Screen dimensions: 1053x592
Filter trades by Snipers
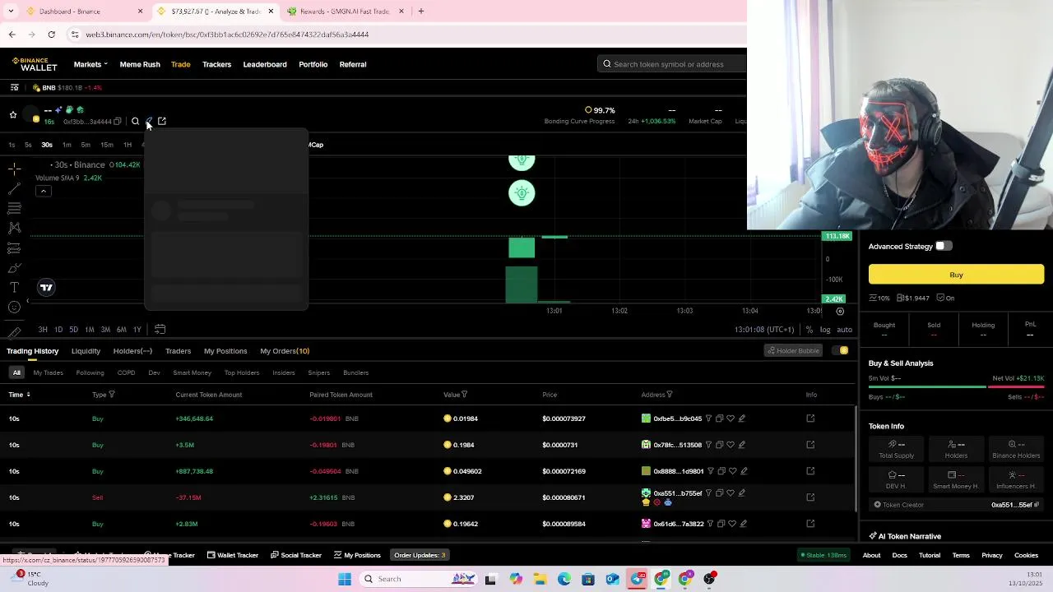318,372
